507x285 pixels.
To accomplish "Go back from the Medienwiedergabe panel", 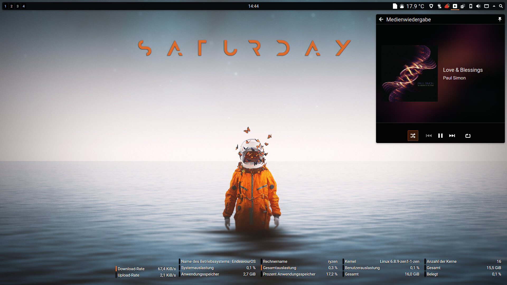I will [381, 19].
